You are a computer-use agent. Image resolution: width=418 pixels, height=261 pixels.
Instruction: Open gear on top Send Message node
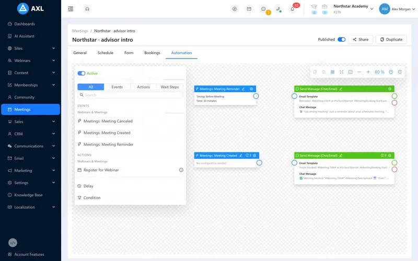(389, 89)
